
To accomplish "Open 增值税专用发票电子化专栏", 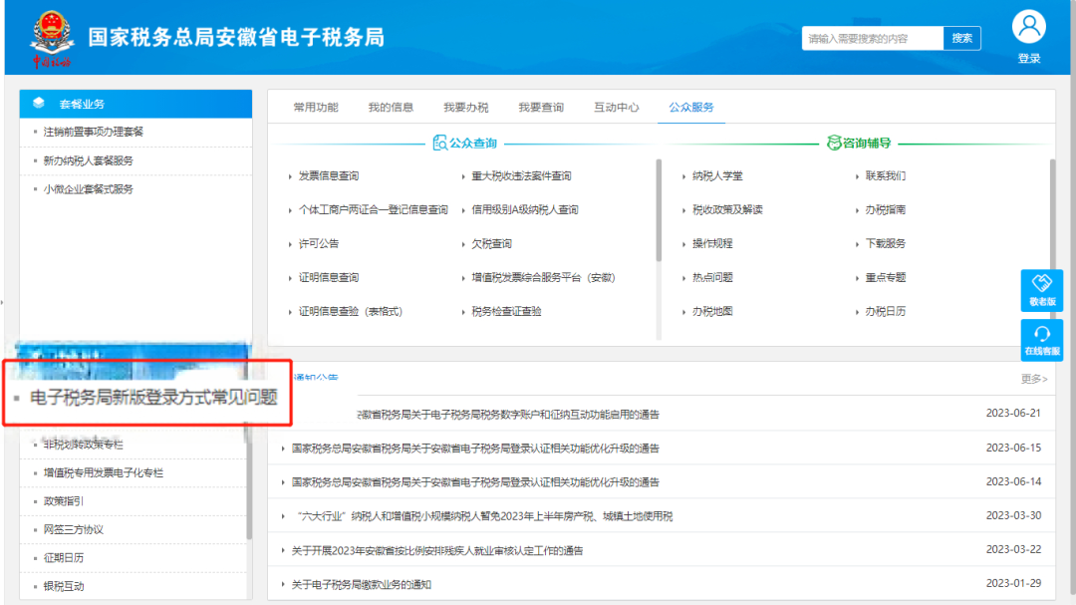I will click(104, 473).
